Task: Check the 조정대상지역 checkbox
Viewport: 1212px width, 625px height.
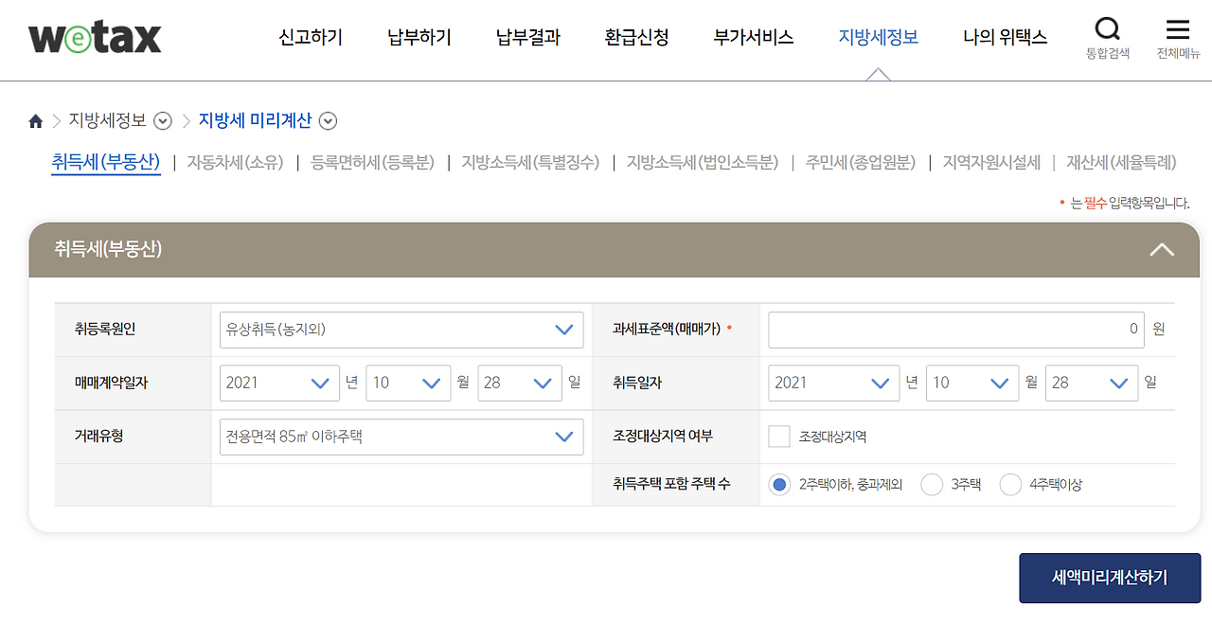Action: pyautogui.click(x=779, y=437)
